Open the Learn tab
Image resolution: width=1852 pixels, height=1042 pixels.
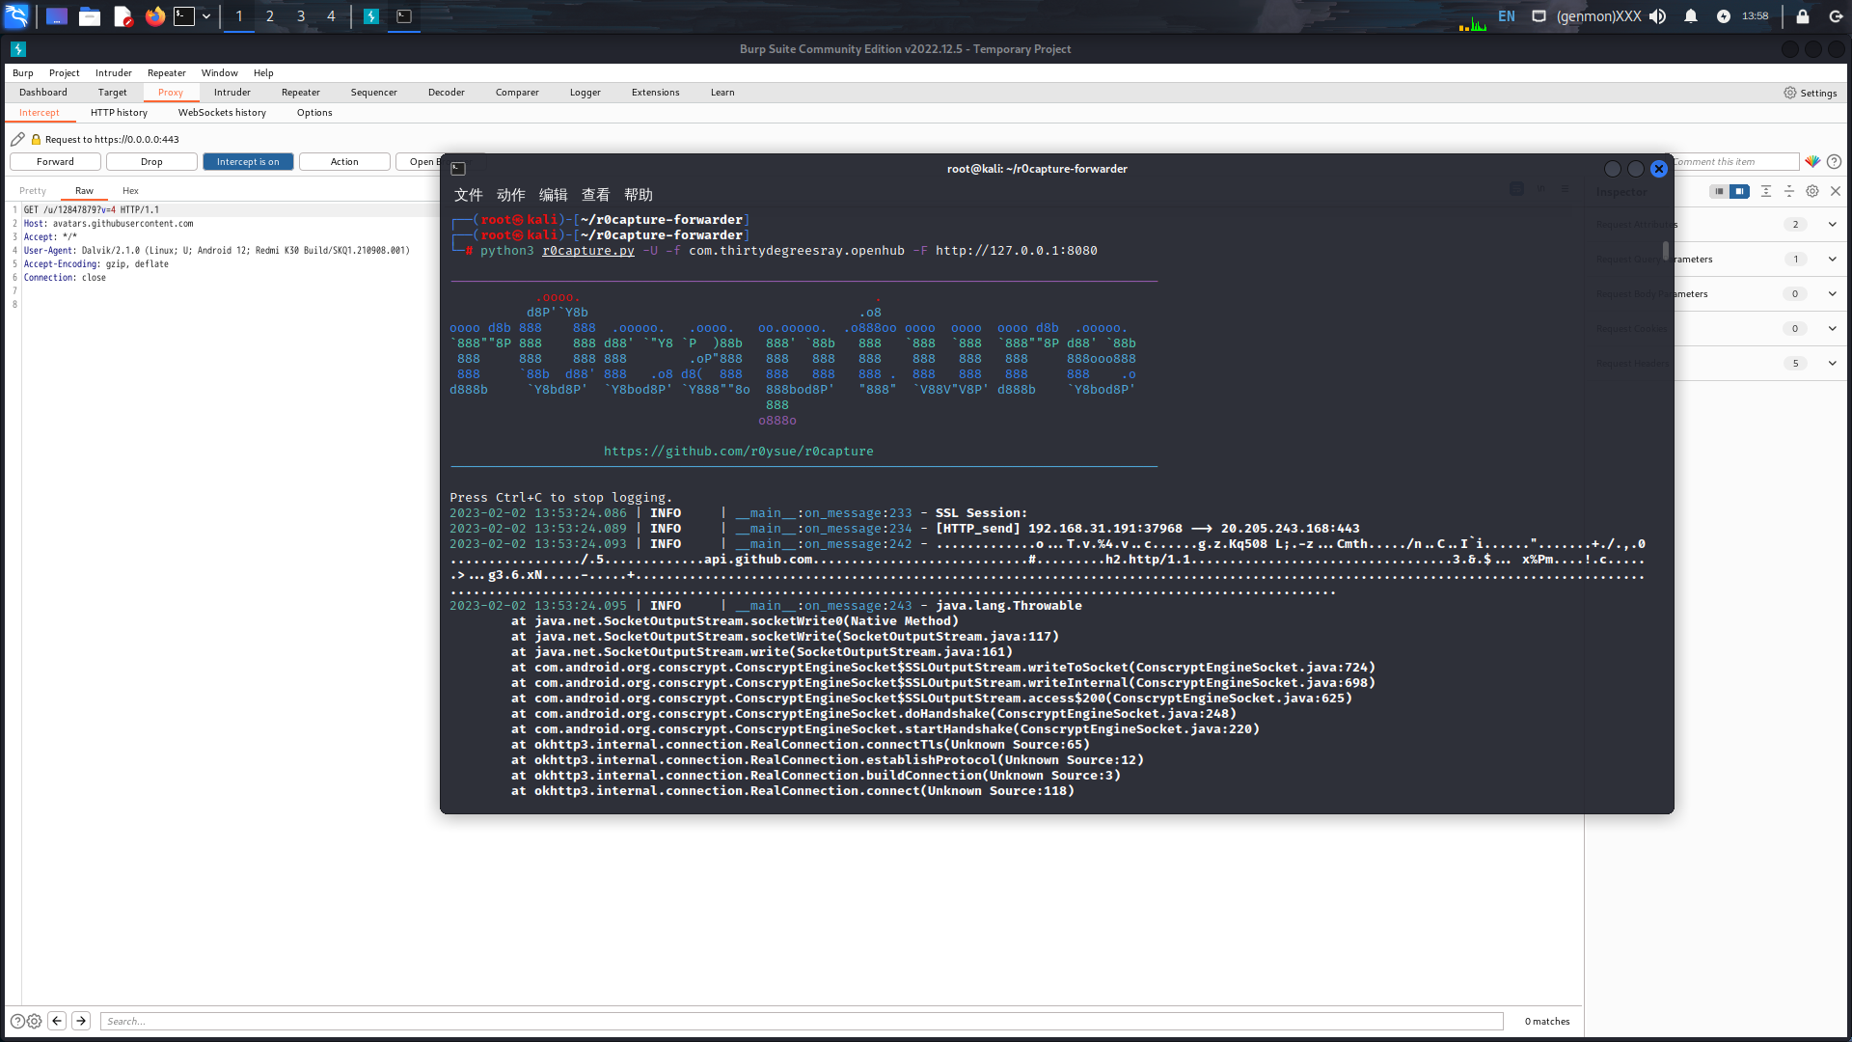pyautogui.click(x=722, y=93)
